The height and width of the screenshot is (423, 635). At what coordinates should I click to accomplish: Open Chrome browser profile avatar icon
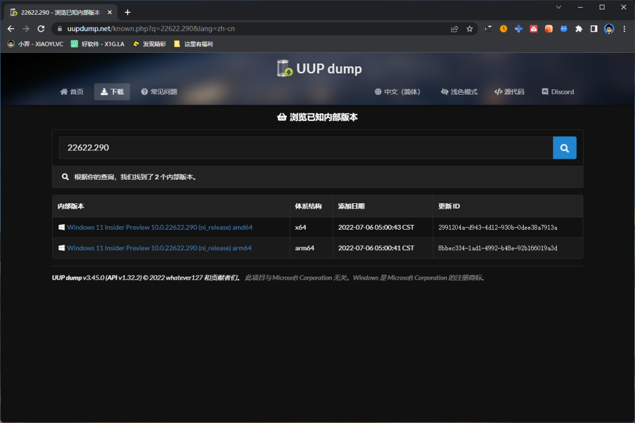click(x=609, y=28)
